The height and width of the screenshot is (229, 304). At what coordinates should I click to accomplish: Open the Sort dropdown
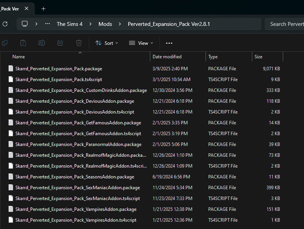click(107, 43)
